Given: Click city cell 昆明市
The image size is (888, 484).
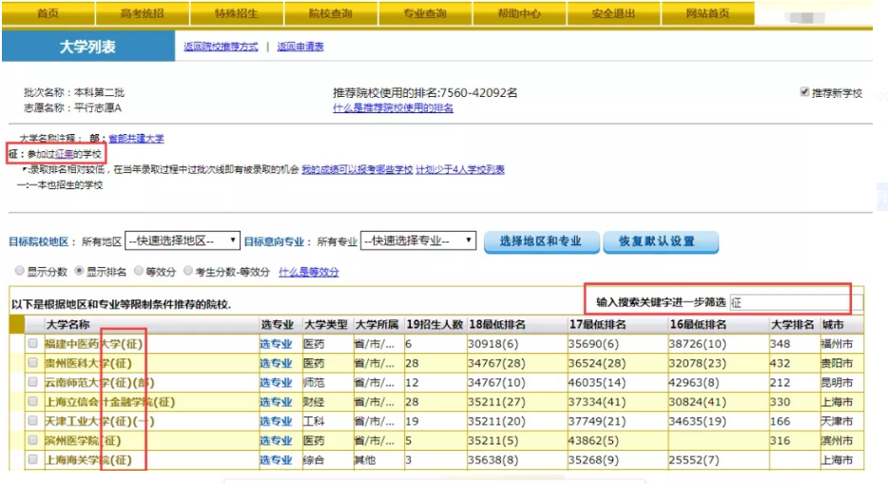Looking at the screenshot, I should pyautogui.click(x=837, y=382).
